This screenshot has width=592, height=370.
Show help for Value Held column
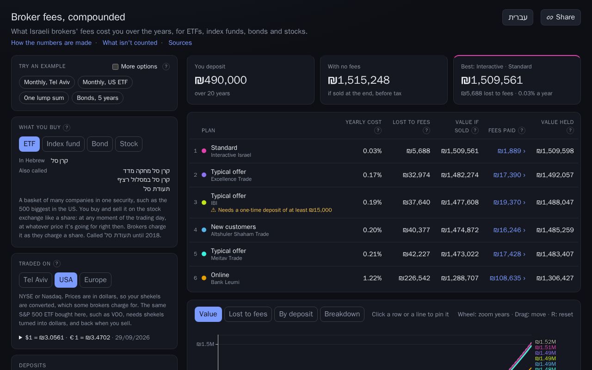570,130
